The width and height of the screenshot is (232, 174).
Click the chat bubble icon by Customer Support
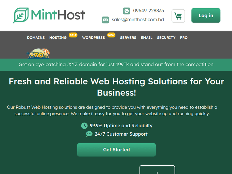point(89,134)
